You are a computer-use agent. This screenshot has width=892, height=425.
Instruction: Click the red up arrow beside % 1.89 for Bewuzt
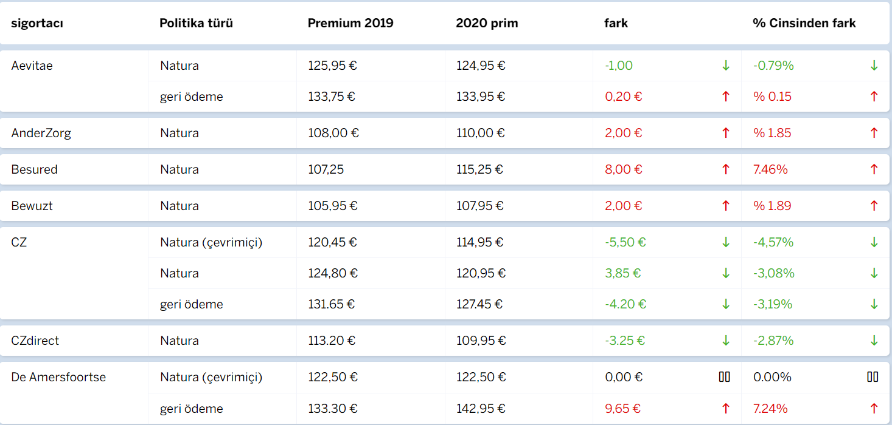(874, 206)
